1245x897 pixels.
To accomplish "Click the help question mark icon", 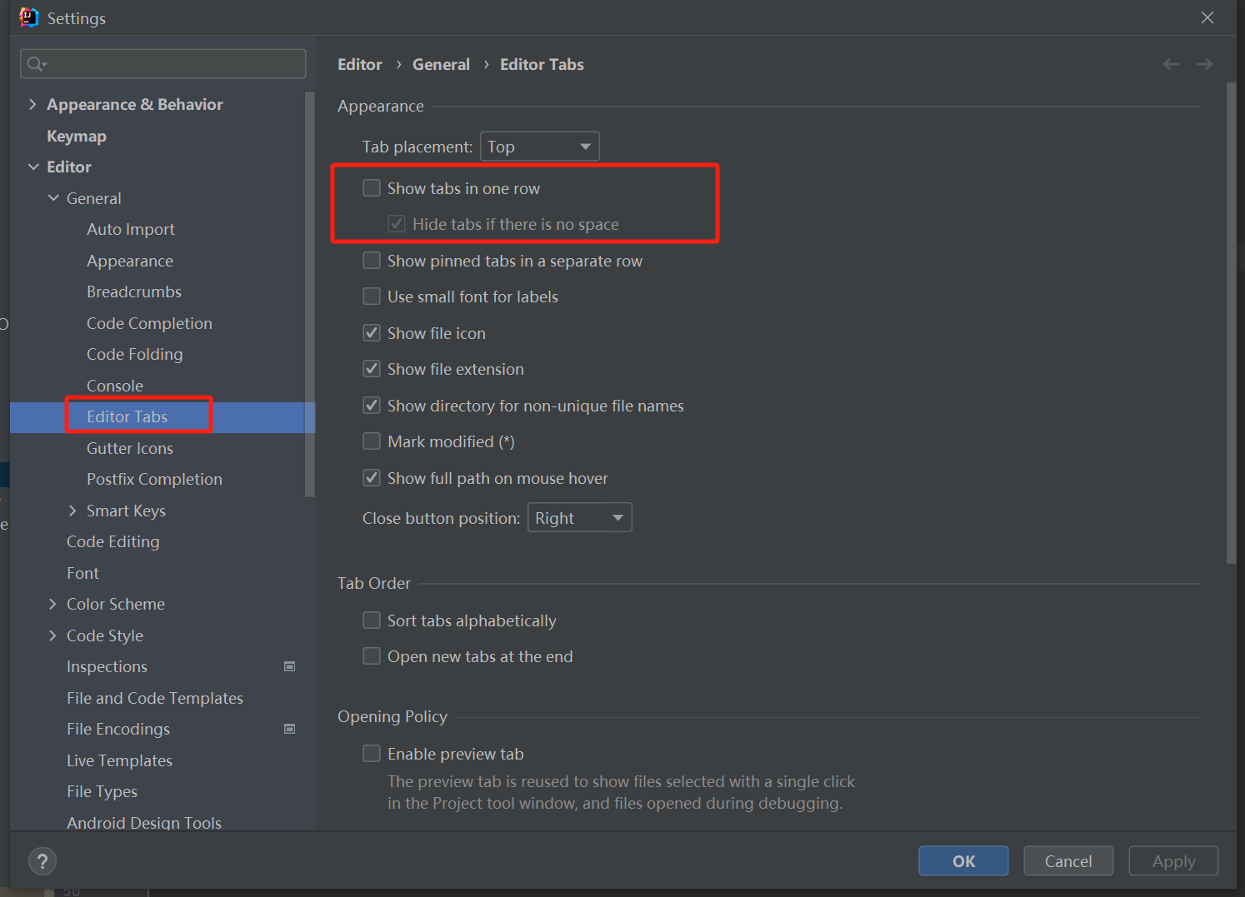I will point(42,861).
